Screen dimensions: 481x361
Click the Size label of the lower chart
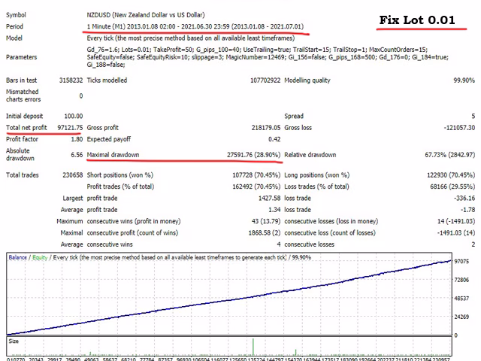tap(14, 341)
